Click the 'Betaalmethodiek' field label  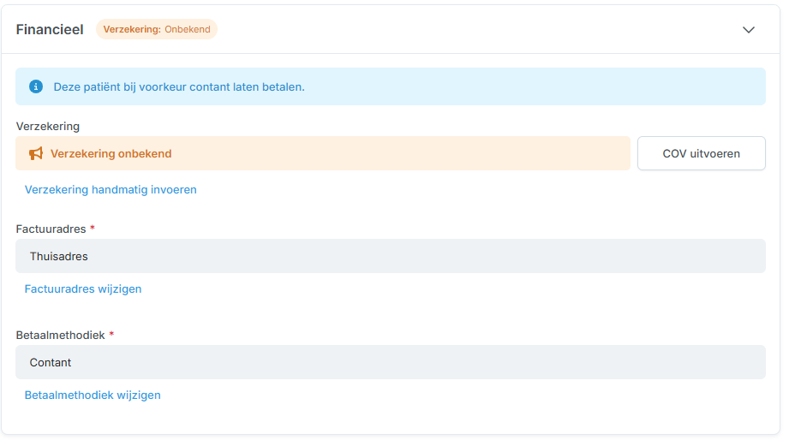61,335
